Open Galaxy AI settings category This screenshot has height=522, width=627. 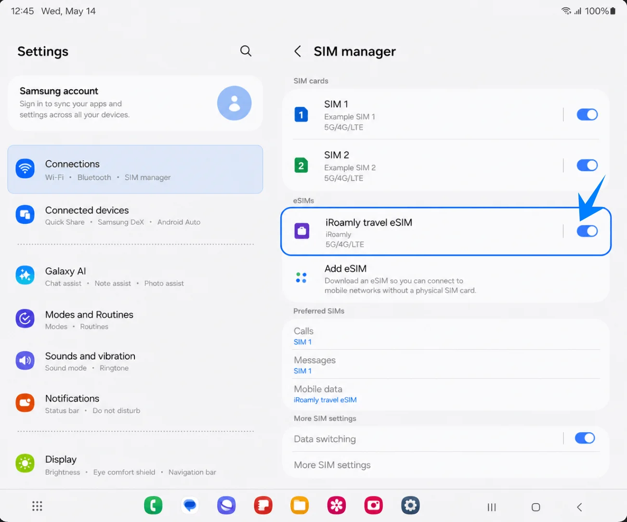tap(135, 276)
